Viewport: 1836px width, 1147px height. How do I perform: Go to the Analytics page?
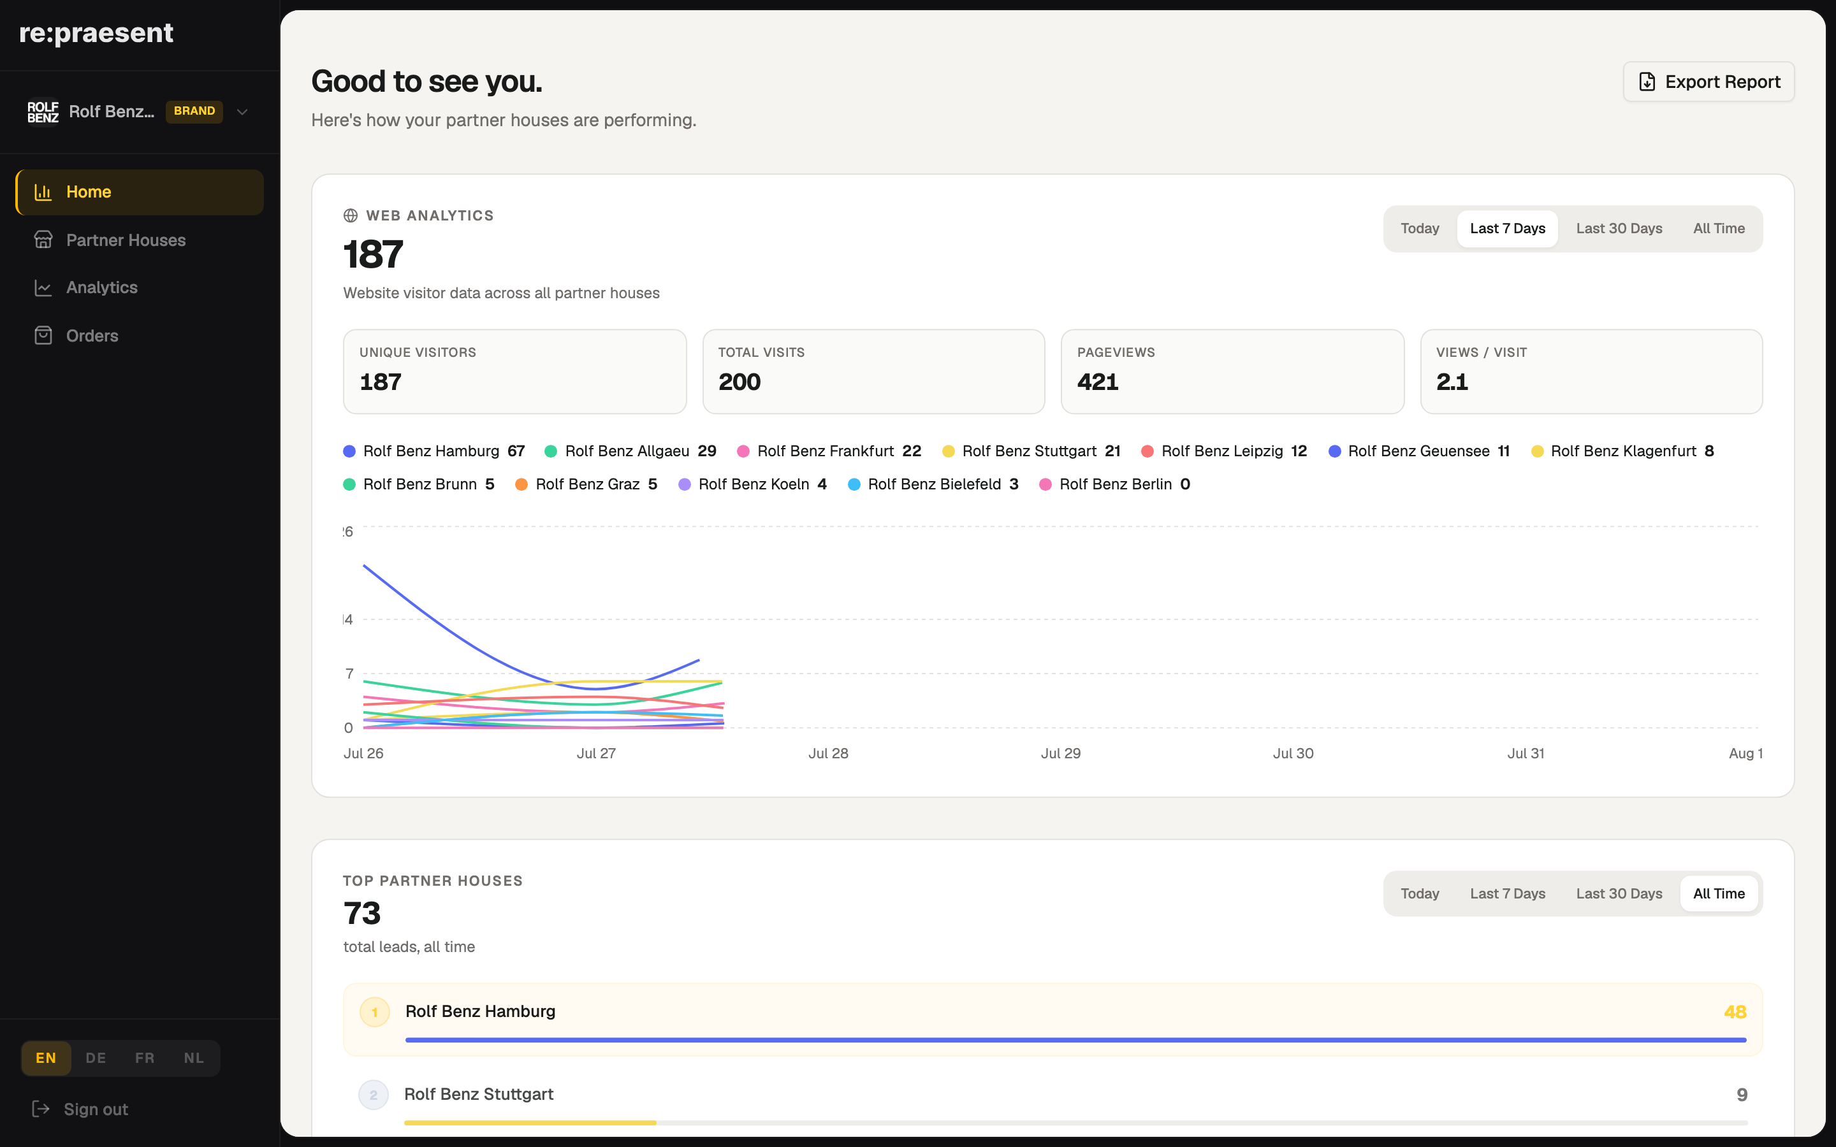pyautogui.click(x=140, y=287)
